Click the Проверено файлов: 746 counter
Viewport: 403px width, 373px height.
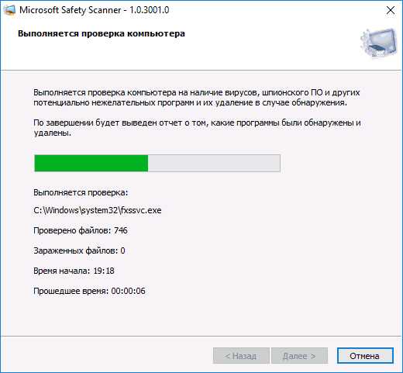pos(81,230)
